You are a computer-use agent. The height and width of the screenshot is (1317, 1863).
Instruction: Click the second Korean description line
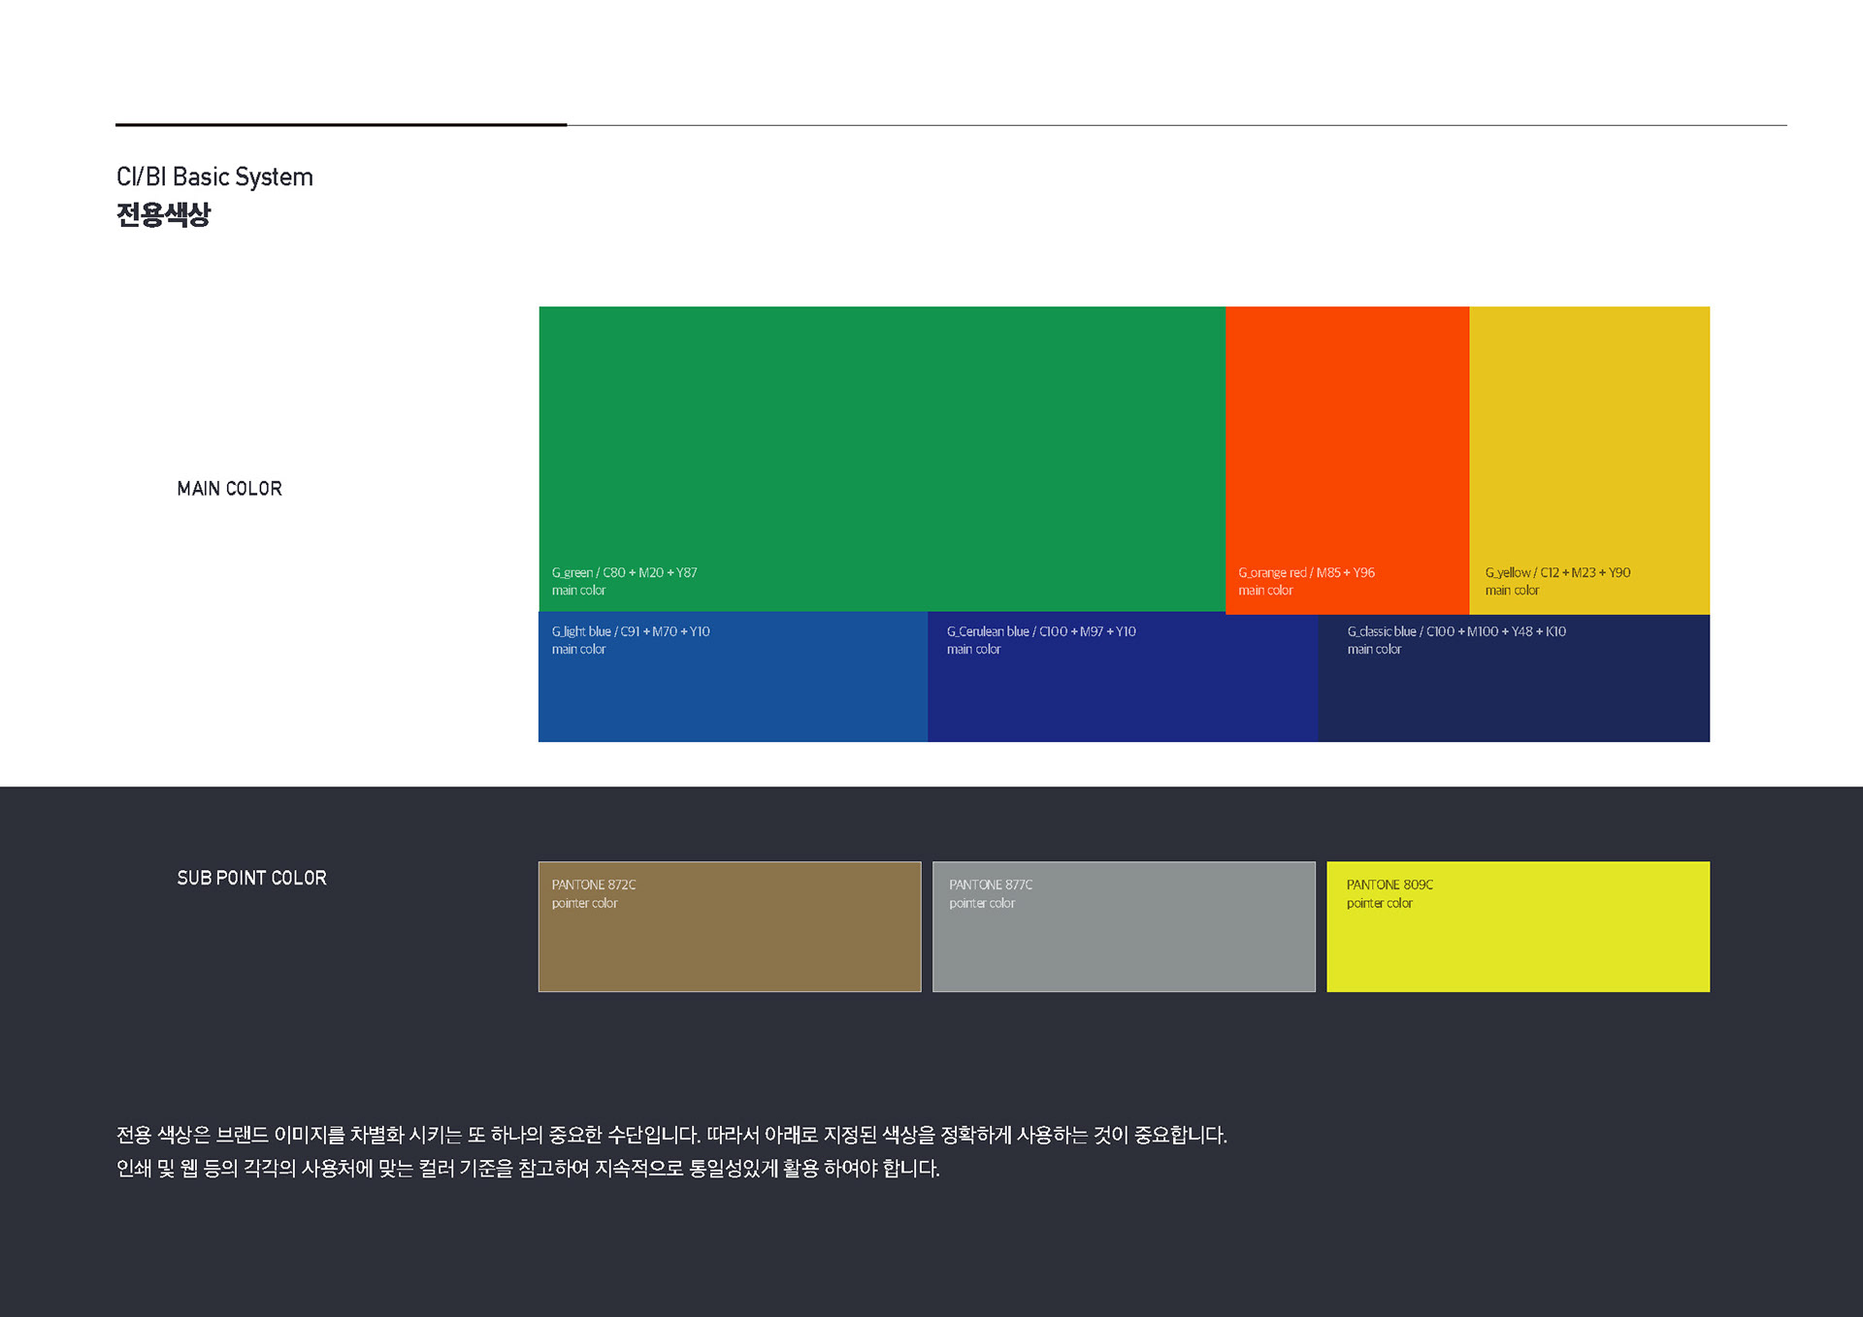(x=528, y=1169)
